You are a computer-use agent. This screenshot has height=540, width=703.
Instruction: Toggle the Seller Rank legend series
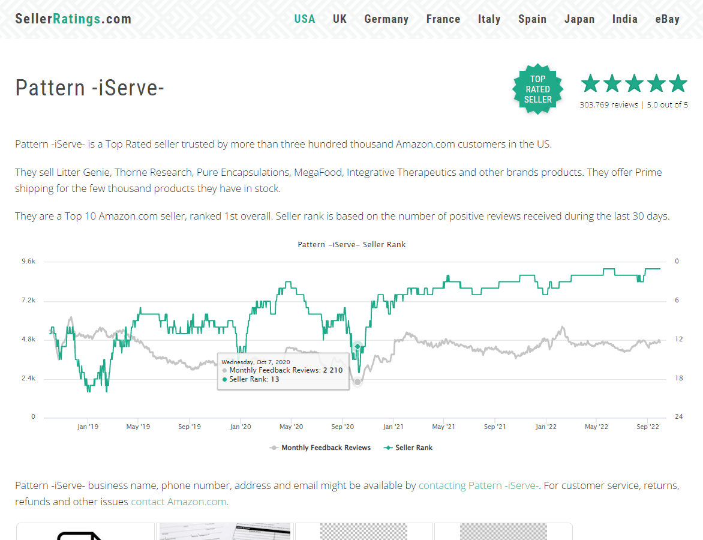pyautogui.click(x=408, y=448)
